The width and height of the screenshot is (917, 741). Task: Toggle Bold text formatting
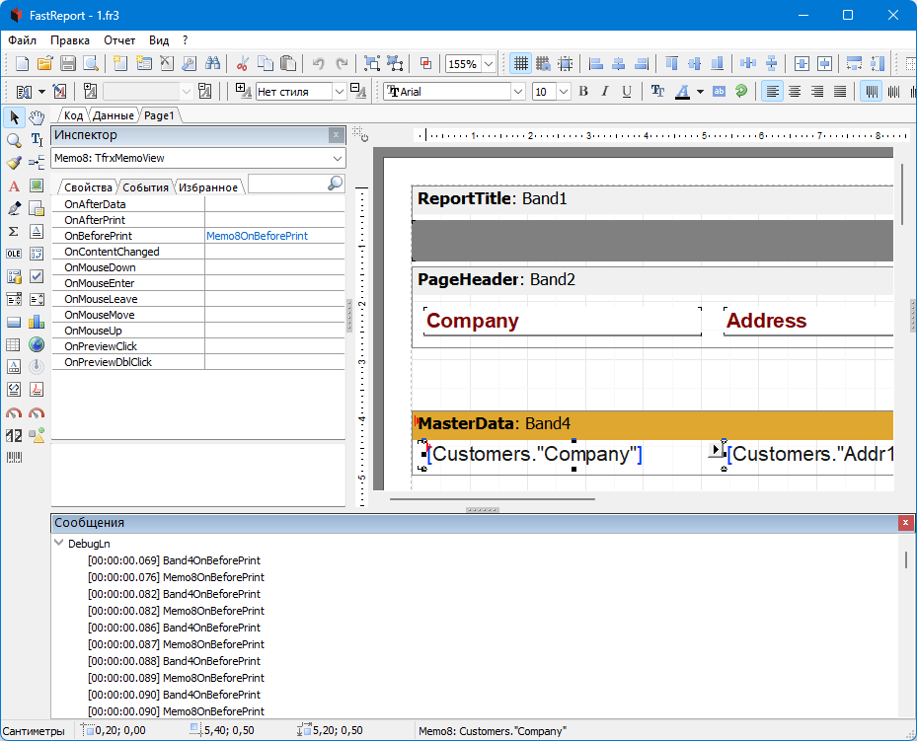(582, 92)
